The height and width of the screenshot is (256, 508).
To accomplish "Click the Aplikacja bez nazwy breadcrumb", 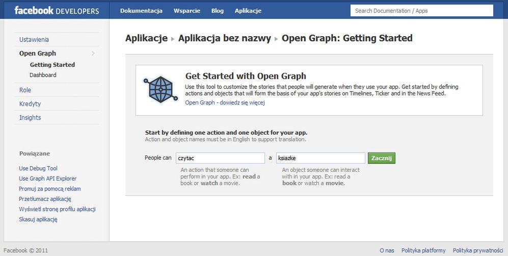I will (225, 38).
